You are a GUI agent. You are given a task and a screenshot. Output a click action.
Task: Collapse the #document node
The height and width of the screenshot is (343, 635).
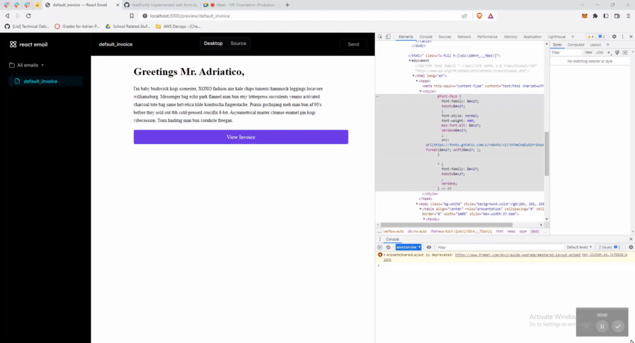[410, 61]
